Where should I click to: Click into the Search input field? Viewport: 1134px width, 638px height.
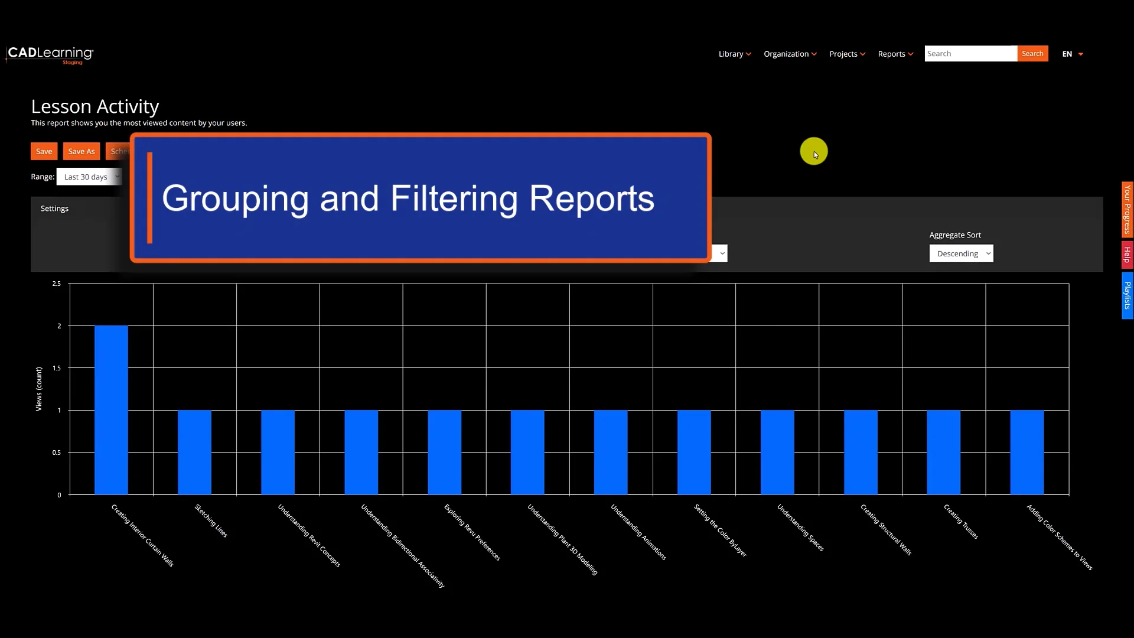tap(970, 54)
